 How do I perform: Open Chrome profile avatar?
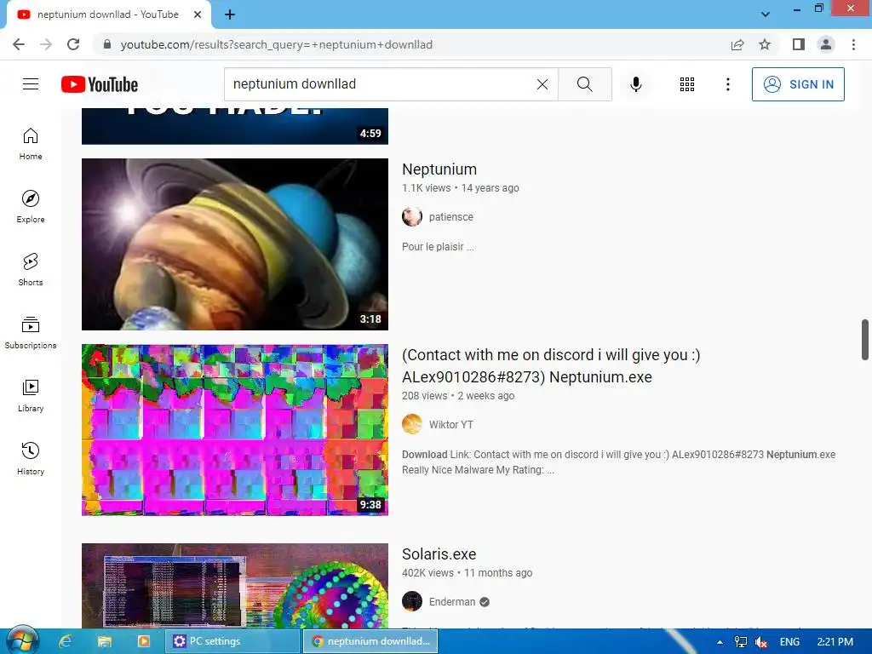point(826,44)
